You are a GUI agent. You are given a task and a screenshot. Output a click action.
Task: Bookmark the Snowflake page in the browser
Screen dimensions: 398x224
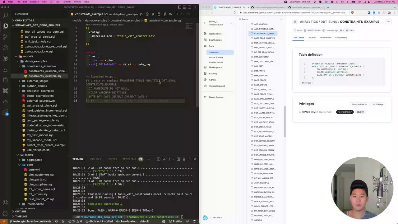[234, 13]
